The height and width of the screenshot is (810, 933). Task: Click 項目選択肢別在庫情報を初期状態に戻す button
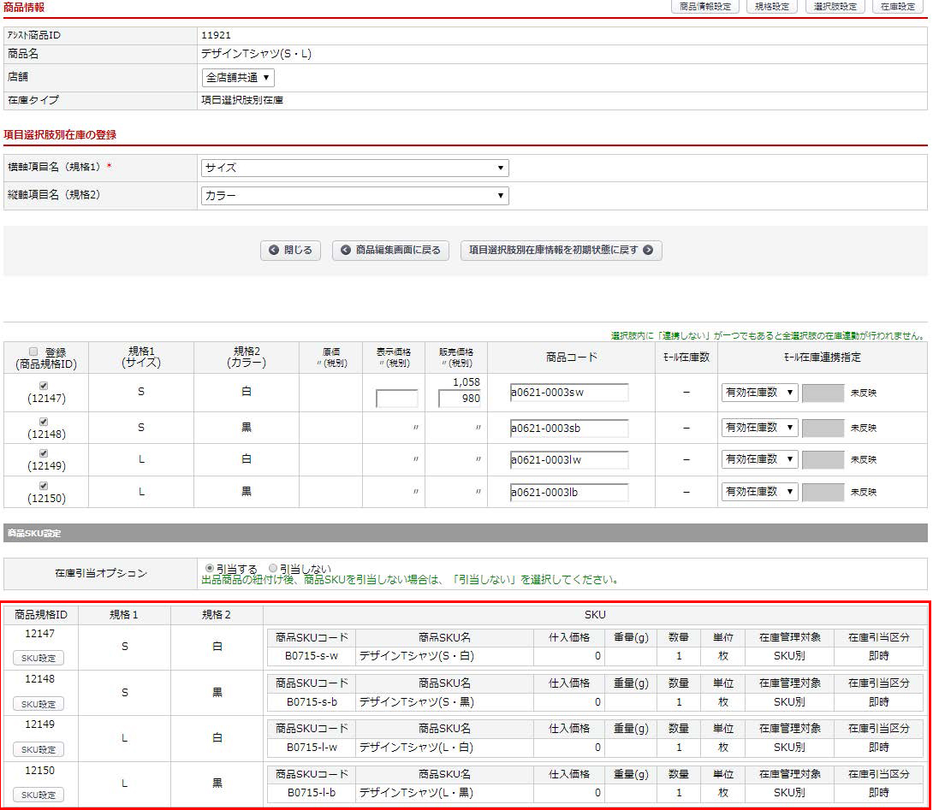(561, 251)
